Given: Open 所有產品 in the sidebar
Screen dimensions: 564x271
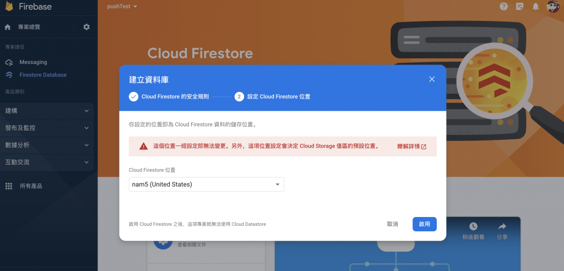Looking at the screenshot, I should pos(31,186).
